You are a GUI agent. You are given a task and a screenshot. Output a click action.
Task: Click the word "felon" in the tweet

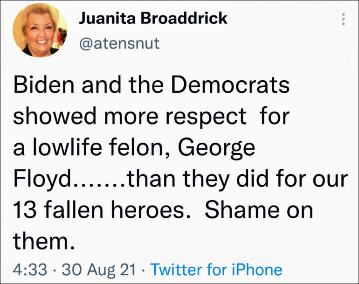pos(141,148)
